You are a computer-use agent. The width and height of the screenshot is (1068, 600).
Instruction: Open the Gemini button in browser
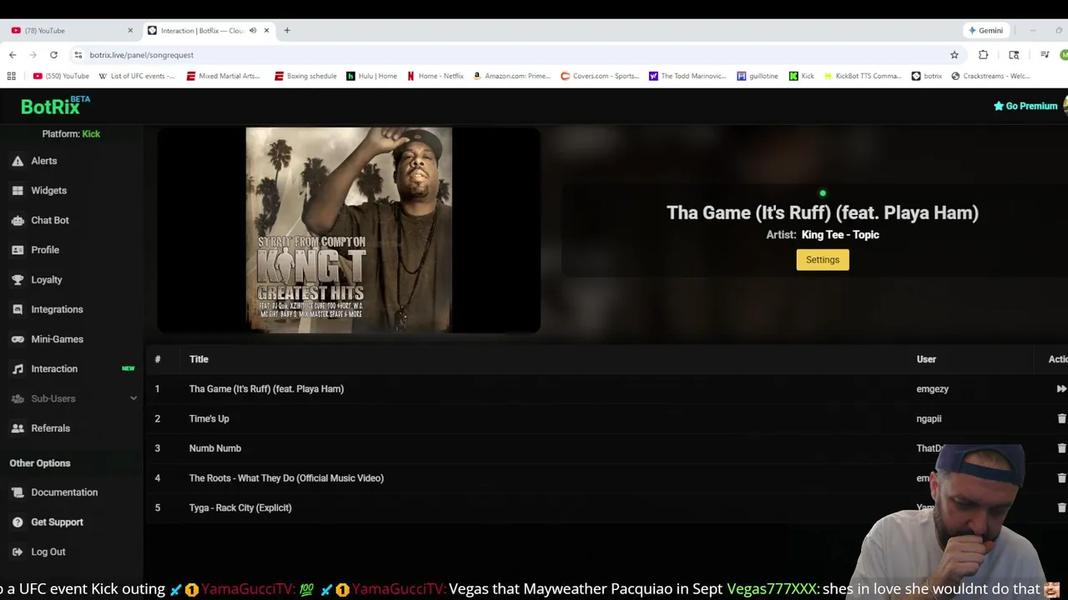[x=985, y=31]
